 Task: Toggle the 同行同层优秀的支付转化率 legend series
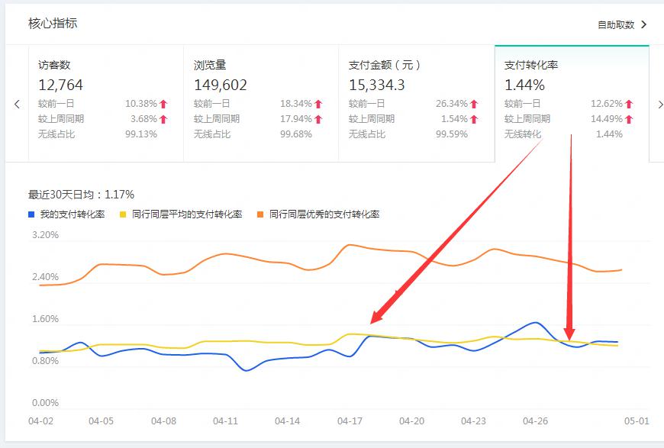[324, 216]
